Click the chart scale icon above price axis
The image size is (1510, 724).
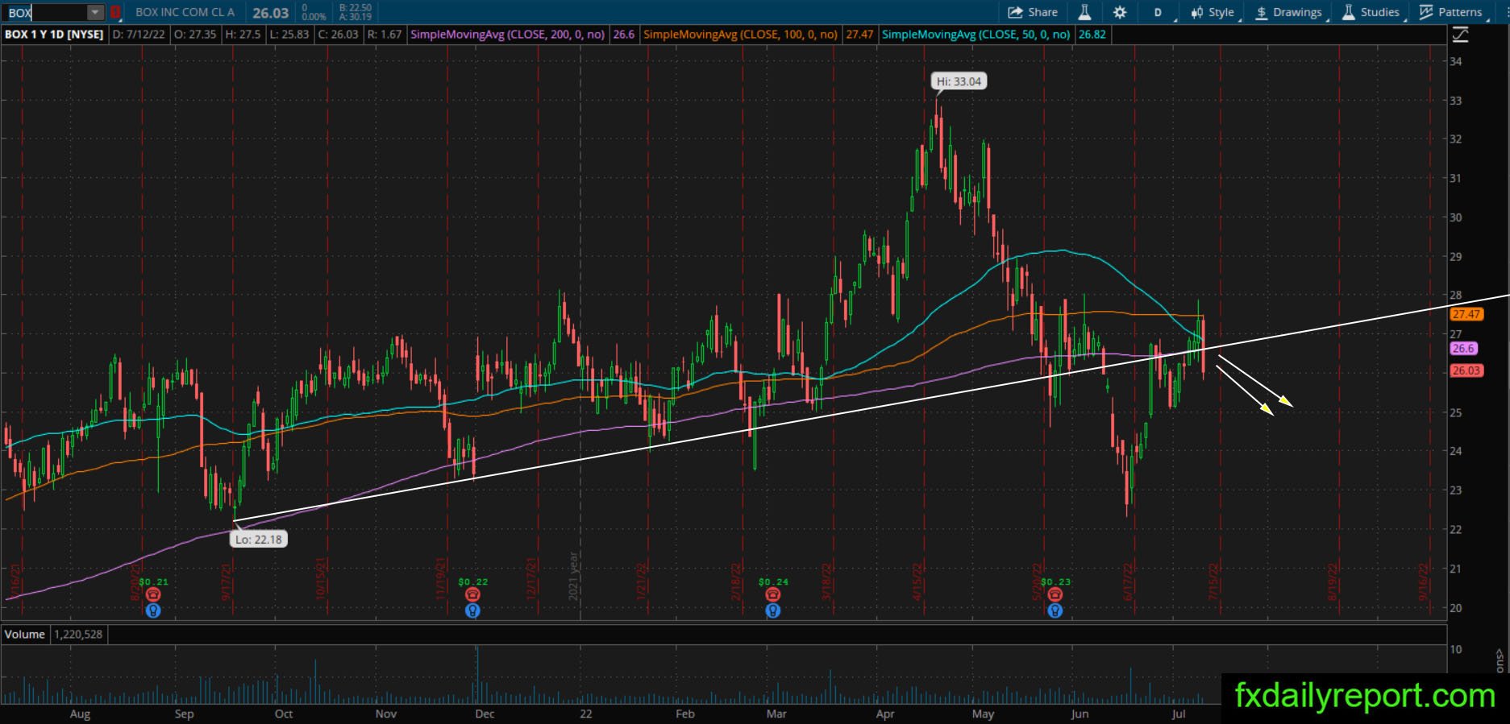pyautogui.click(x=1460, y=35)
